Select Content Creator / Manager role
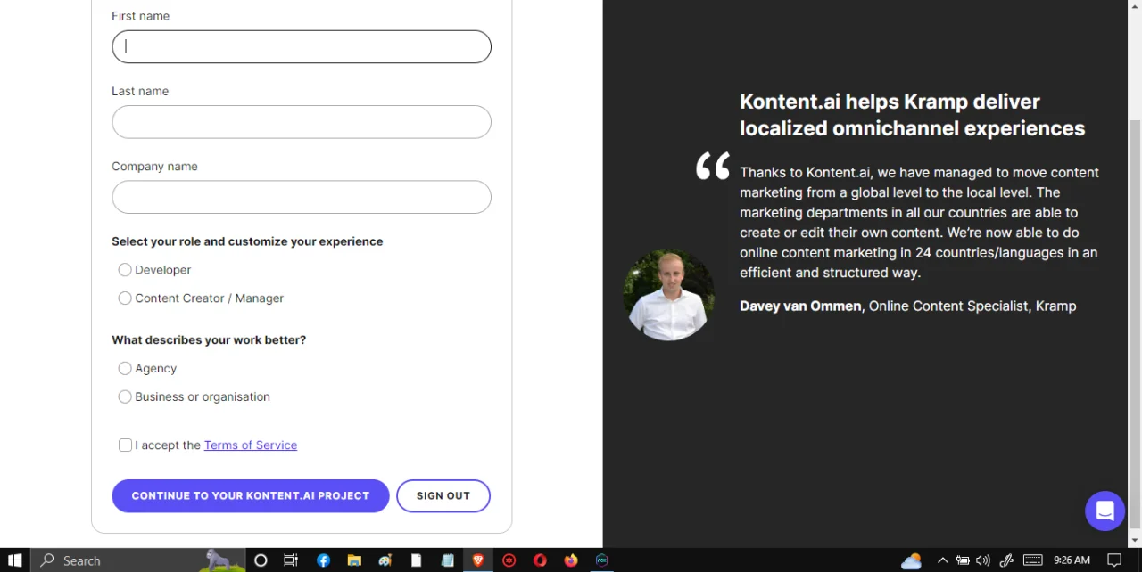This screenshot has width=1142, height=572. tap(125, 298)
